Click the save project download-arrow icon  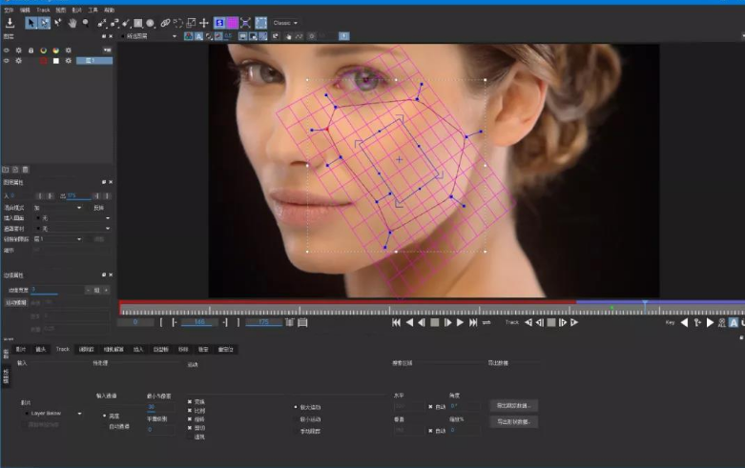[x=10, y=23]
